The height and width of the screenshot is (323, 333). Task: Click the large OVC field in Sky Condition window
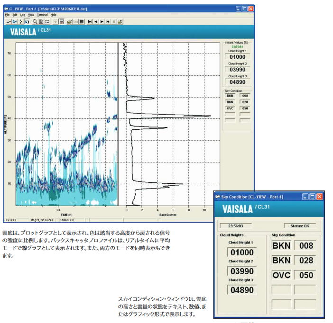coord(281,275)
